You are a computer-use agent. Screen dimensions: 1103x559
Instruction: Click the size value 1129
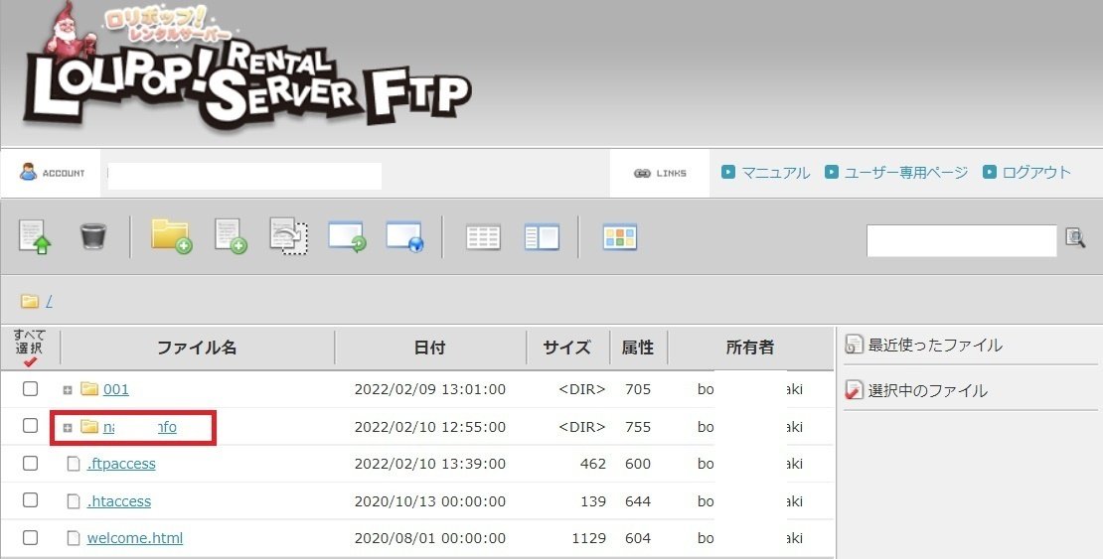(589, 538)
